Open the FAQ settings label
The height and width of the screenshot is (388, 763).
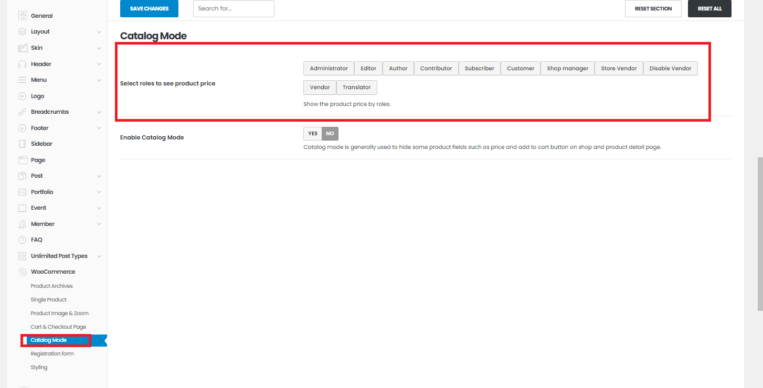click(x=37, y=240)
